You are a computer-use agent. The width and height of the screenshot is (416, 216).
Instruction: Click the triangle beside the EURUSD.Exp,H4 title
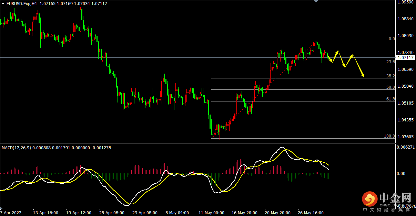coord(3,3)
